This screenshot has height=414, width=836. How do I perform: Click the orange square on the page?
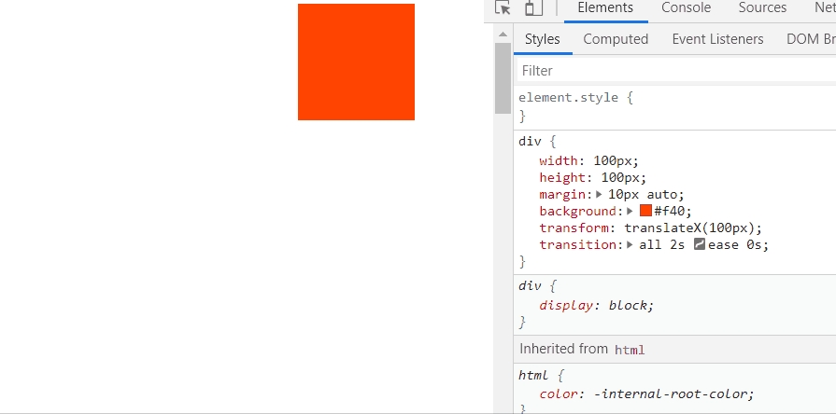pos(356,62)
